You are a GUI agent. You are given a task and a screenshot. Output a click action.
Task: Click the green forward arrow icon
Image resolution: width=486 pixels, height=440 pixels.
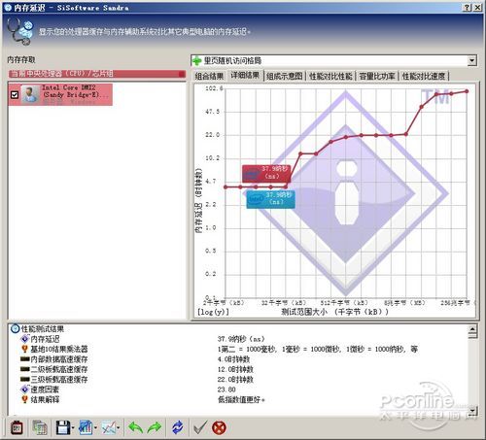point(155,427)
